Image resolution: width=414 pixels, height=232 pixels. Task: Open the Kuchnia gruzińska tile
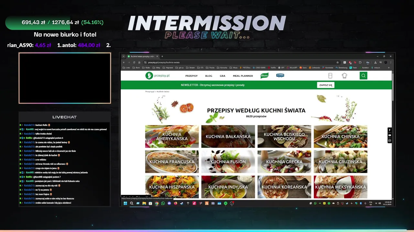[x=341, y=162]
